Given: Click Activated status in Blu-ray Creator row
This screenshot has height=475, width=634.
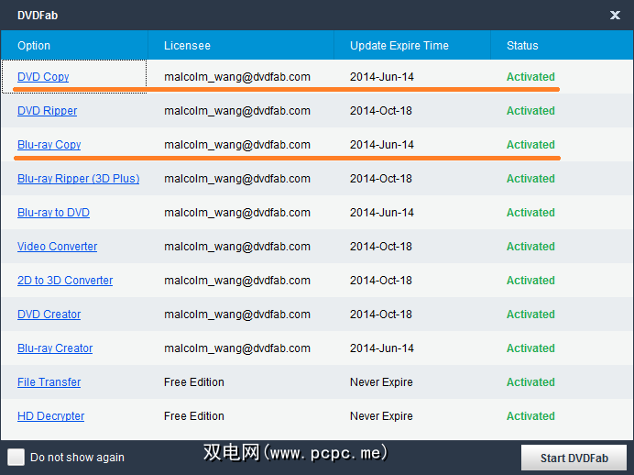Looking at the screenshot, I should pyautogui.click(x=530, y=348).
